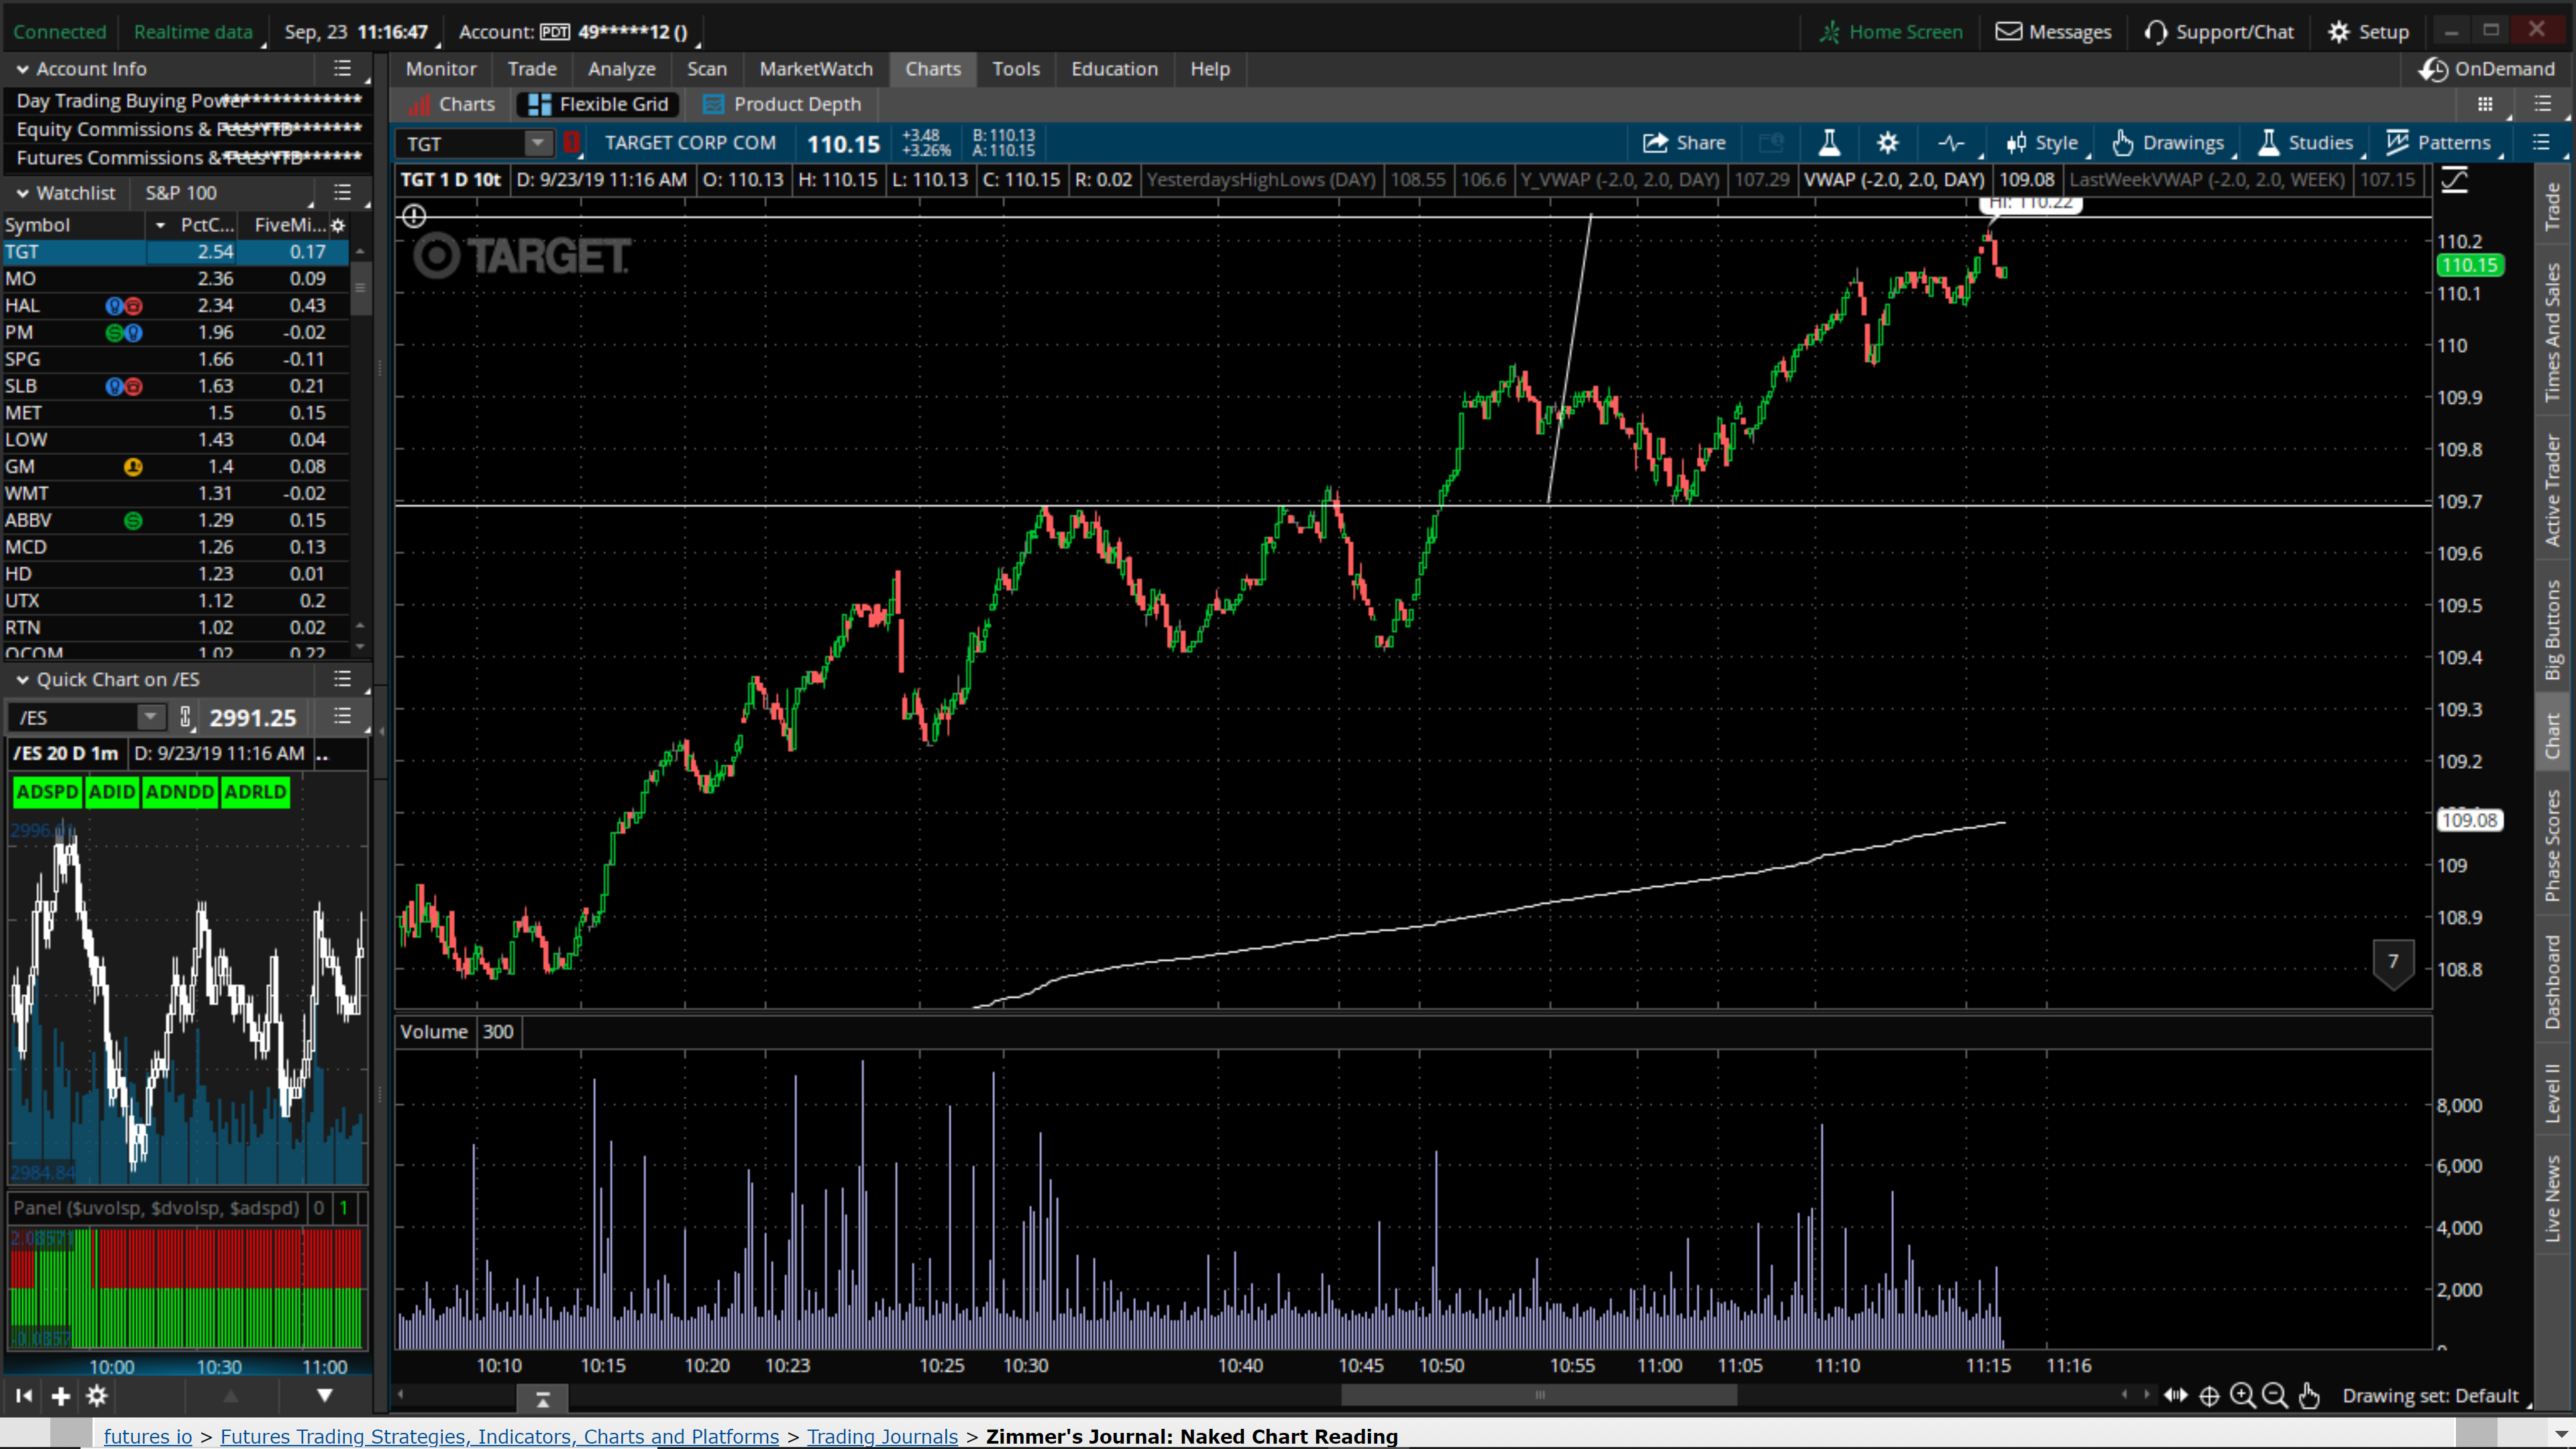Viewport: 2576px width, 1449px height.
Task: Click the flask icon in chart toolbar
Action: click(x=1829, y=143)
